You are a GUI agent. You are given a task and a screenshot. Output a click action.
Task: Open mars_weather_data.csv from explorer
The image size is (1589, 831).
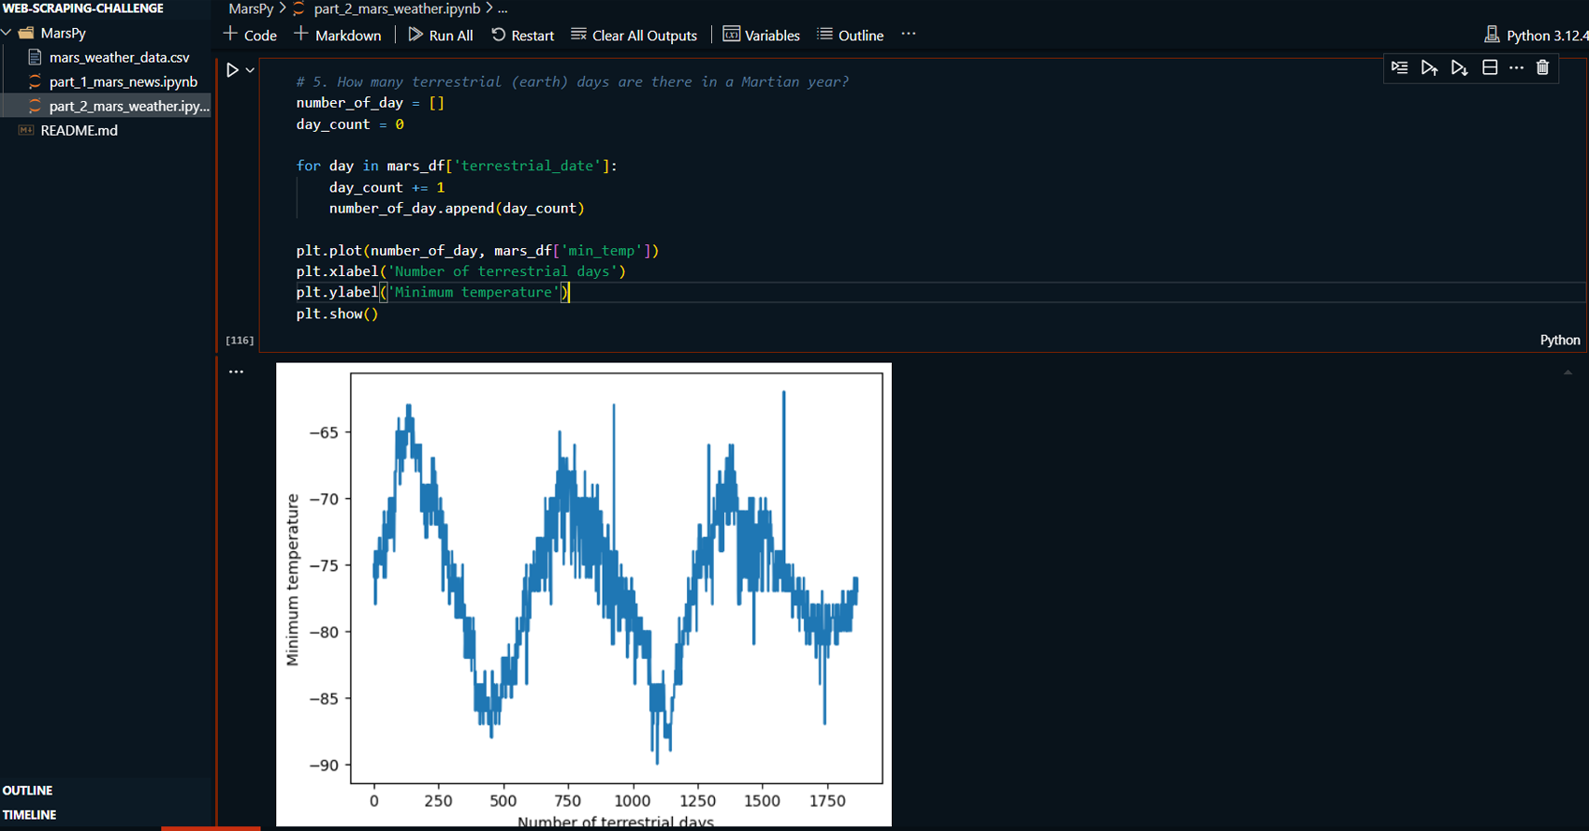[x=119, y=57]
